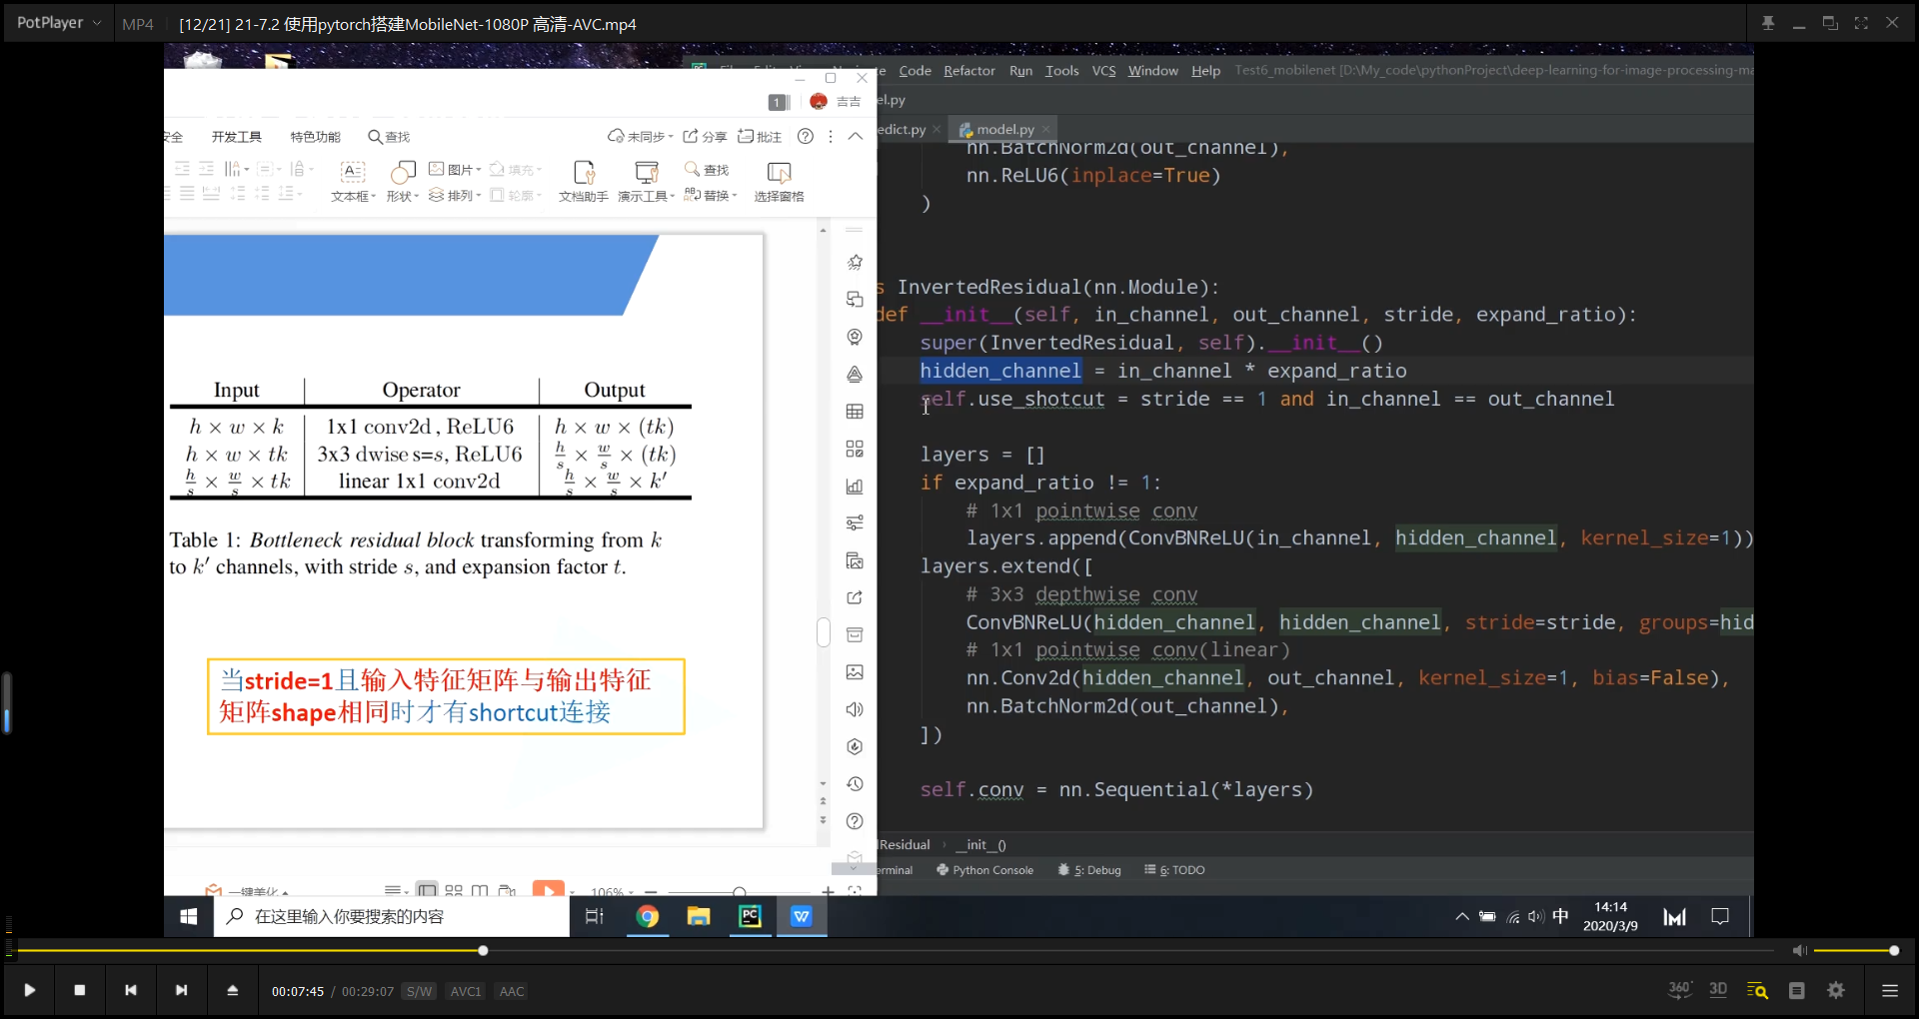
Task: Click WPS sidebar help circle icon
Action: (x=855, y=821)
